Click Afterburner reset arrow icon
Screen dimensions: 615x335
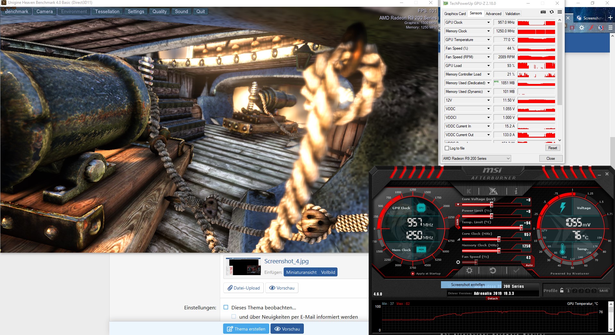(x=493, y=271)
